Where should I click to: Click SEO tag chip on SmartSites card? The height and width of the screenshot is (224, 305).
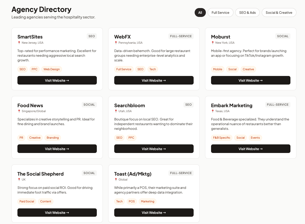tap(22, 69)
